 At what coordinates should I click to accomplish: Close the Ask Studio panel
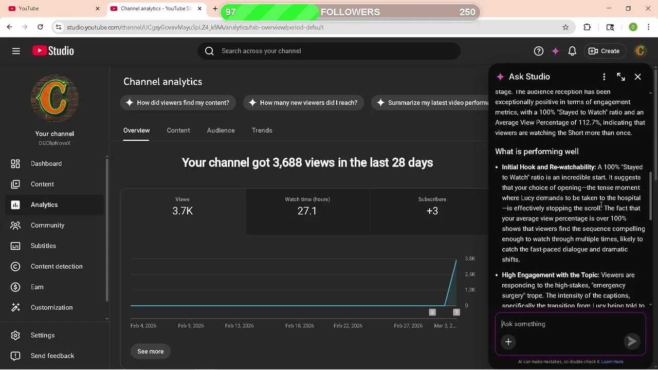tap(637, 77)
